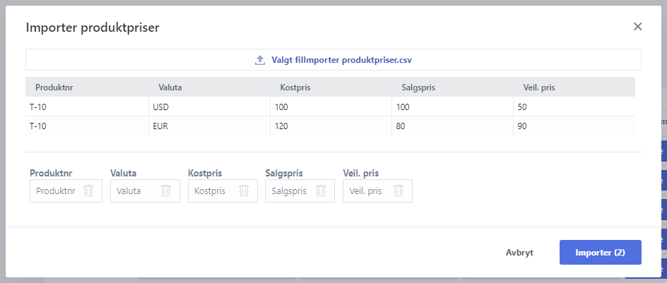Open the Valuta mapping field

145,191
